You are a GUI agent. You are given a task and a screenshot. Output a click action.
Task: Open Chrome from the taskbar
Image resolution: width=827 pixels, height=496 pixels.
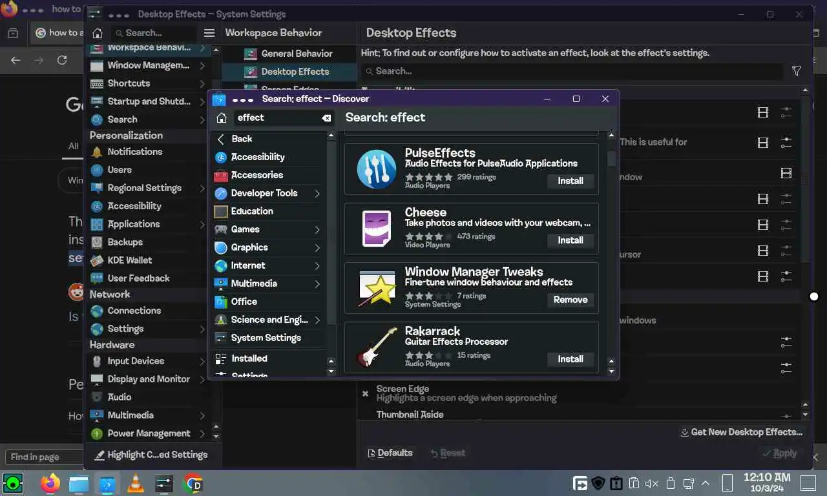tap(193, 483)
